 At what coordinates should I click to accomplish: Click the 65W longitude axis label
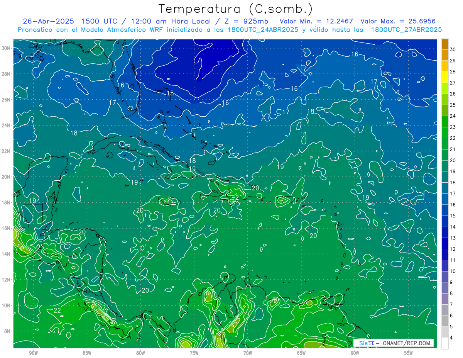click(x=301, y=353)
